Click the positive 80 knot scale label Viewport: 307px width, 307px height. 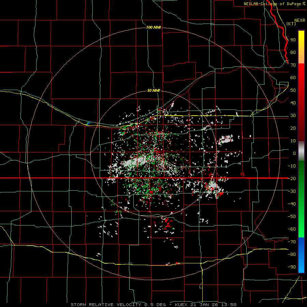(293, 52)
